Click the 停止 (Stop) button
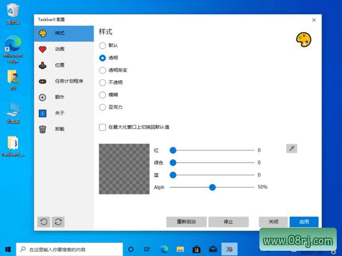The image size is (342, 256). coord(228,222)
